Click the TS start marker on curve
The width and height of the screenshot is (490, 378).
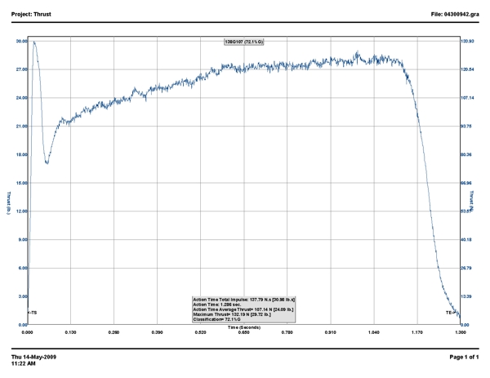(33, 313)
